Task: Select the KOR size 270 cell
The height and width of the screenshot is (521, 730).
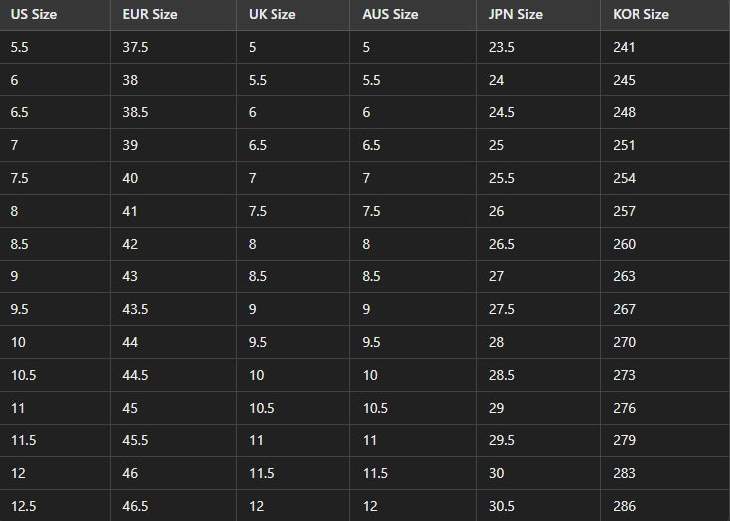Action: pyautogui.click(x=624, y=343)
